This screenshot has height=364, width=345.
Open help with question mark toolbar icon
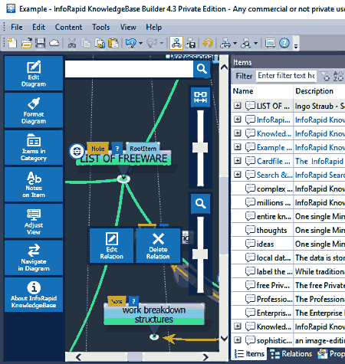coord(284,43)
